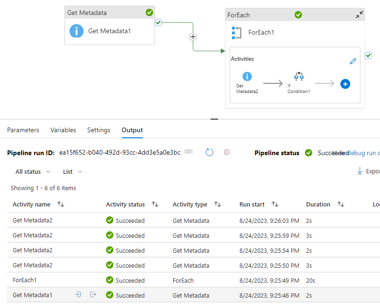Sort by Activity status column
This screenshot has width=380, height=306.
click(x=155, y=205)
